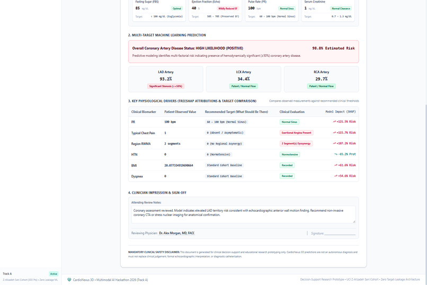Click the HTN row label
The width and height of the screenshot is (427, 285).
tap(134, 154)
